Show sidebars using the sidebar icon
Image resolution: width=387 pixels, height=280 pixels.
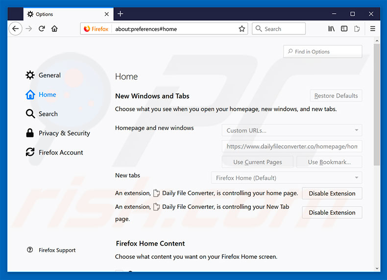click(x=344, y=28)
